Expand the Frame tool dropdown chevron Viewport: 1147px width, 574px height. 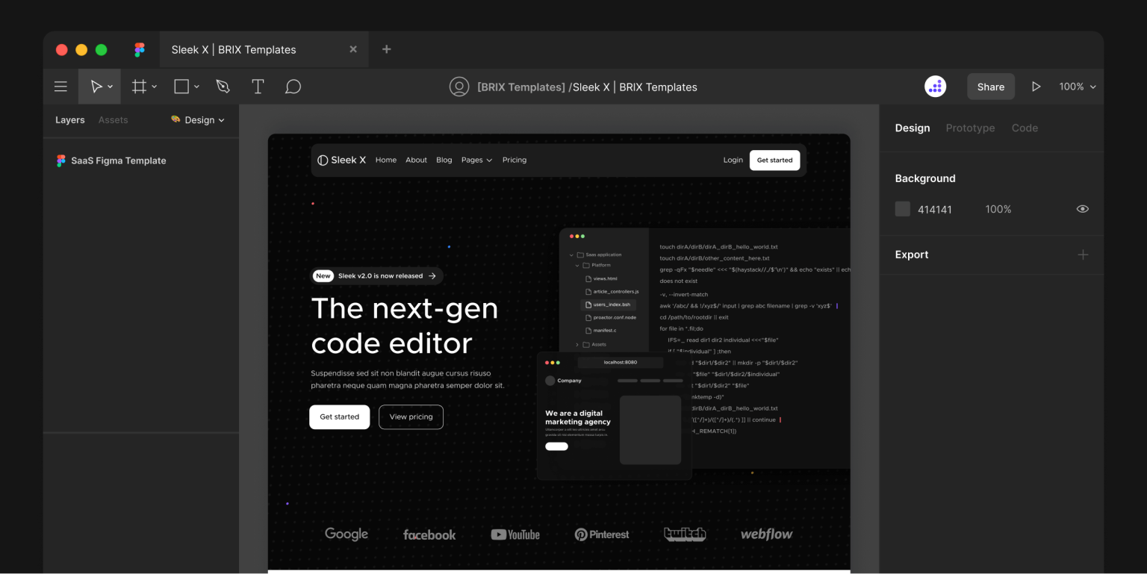pos(154,86)
